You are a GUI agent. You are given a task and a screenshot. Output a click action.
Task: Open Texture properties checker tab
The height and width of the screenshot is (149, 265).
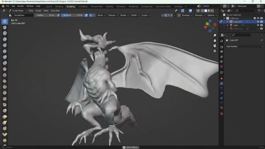[222, 114]
